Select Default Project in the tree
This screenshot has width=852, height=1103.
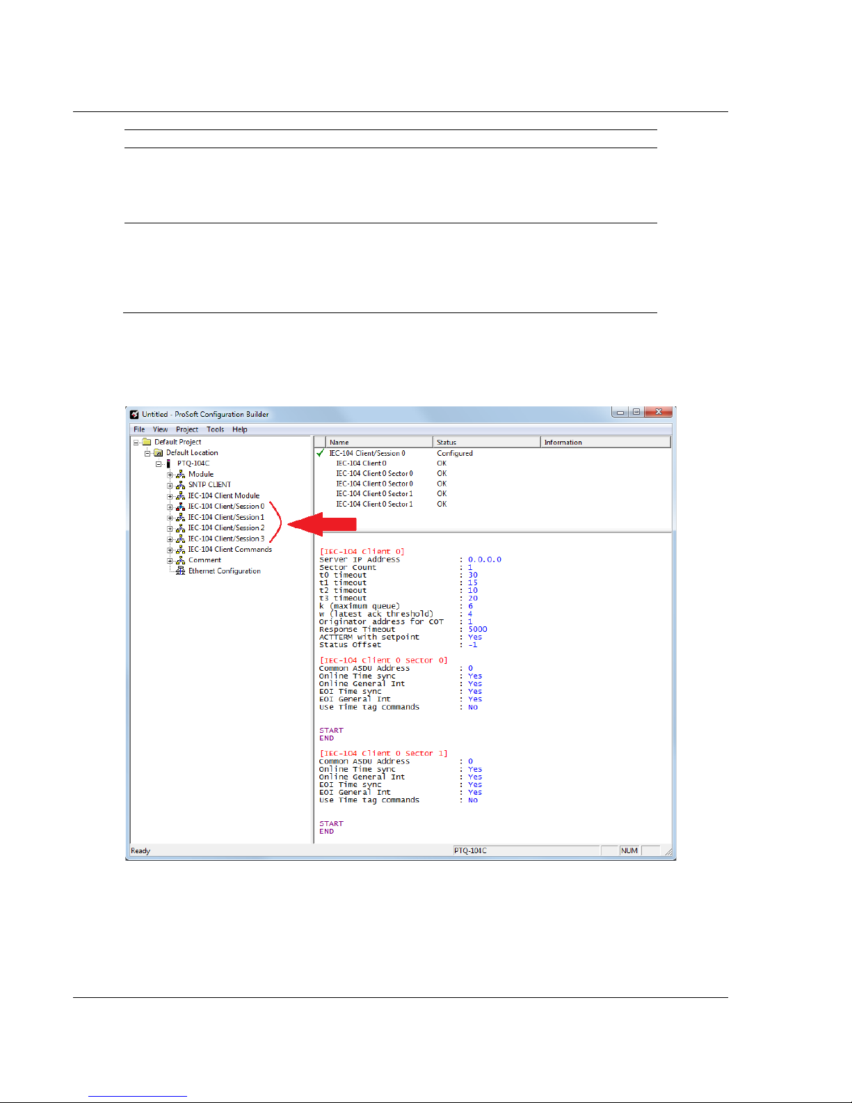177,442
